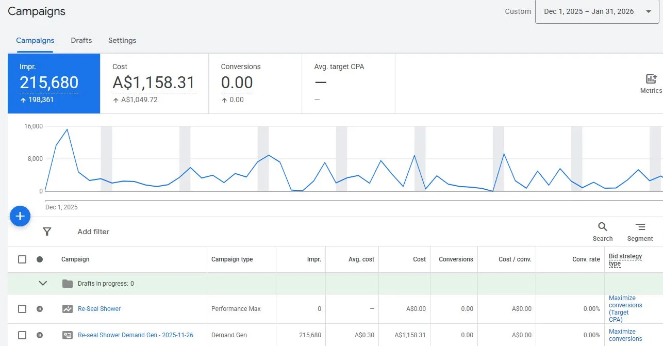Check the Re-seal Shower Demand Gen row checkbox
This screenshot has width=663, height=346.
click(22, 335)
